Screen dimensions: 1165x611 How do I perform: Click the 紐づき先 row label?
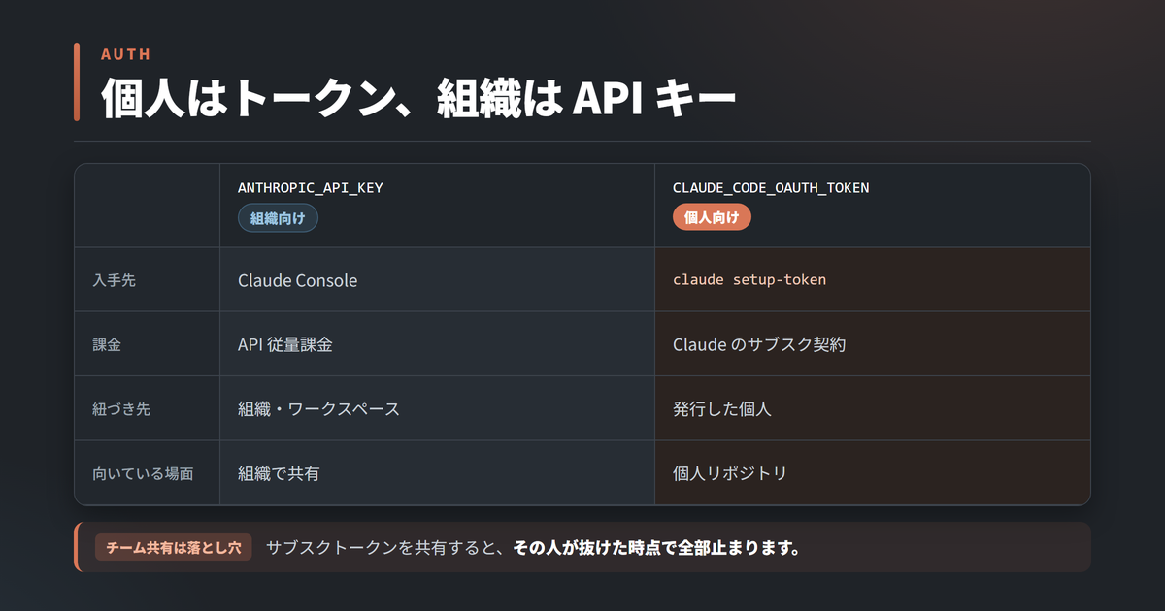coord(121,409)
